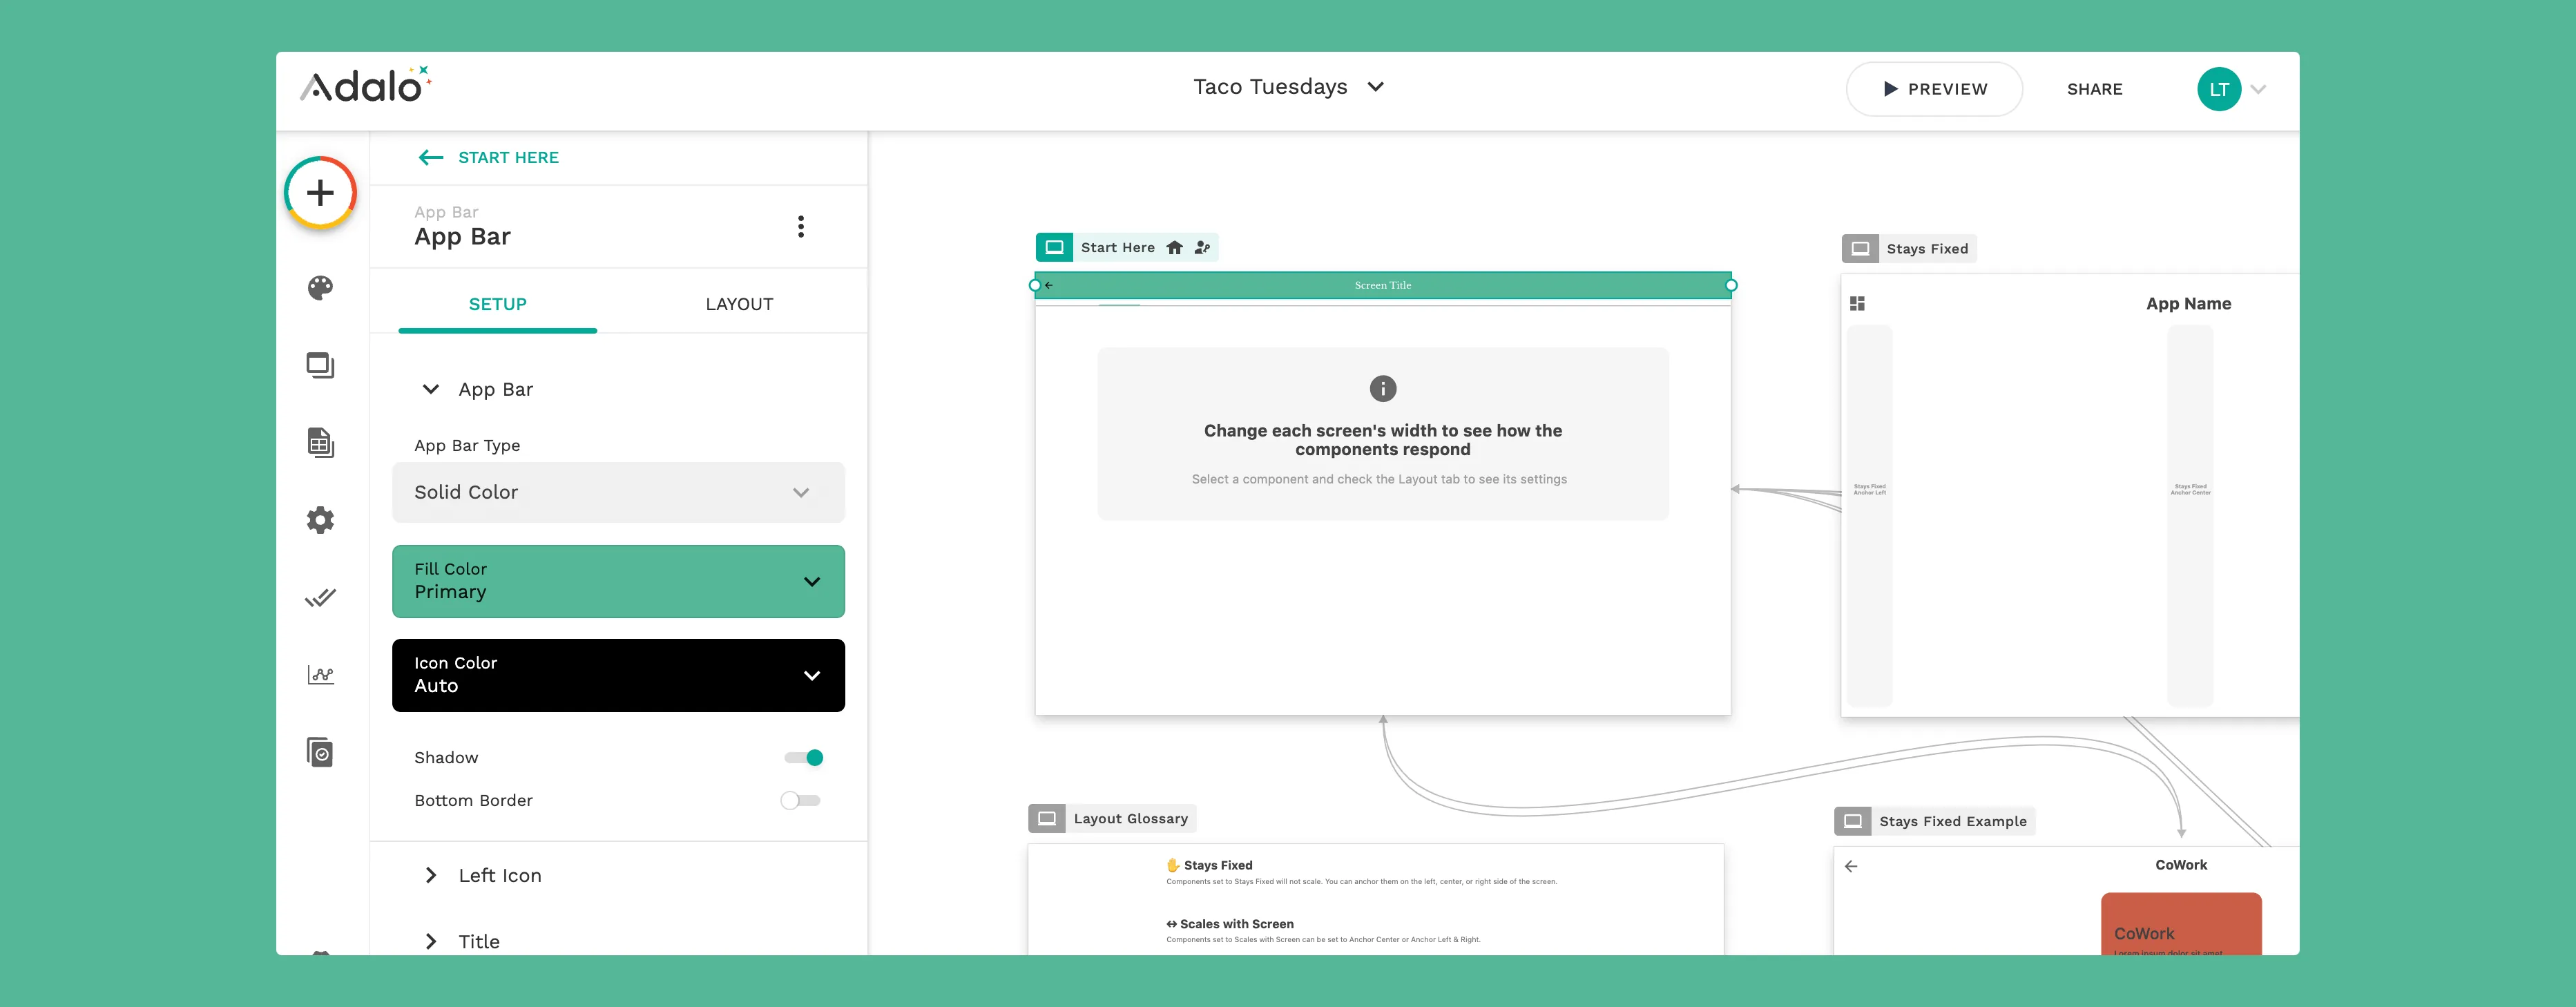Viewport: 2576px width, 1007px height.
Task: Open the App Bar Type dropdown
Action: 618,492
